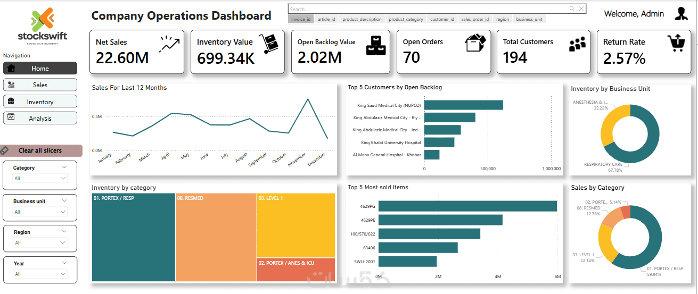Click the Net Sales trend arrow icon

pos(170,45)
